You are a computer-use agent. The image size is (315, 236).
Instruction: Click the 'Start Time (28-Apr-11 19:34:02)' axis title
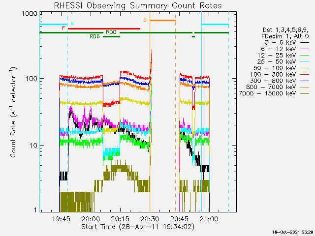pos(138,227)
